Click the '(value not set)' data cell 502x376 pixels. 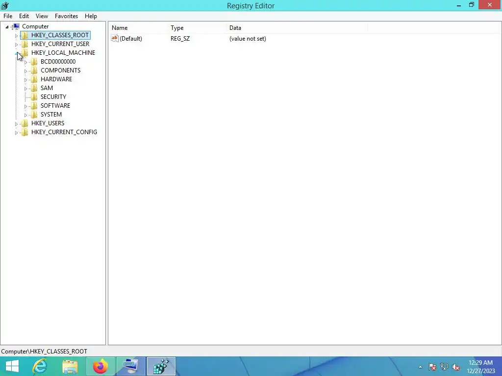tap(248, 39)
